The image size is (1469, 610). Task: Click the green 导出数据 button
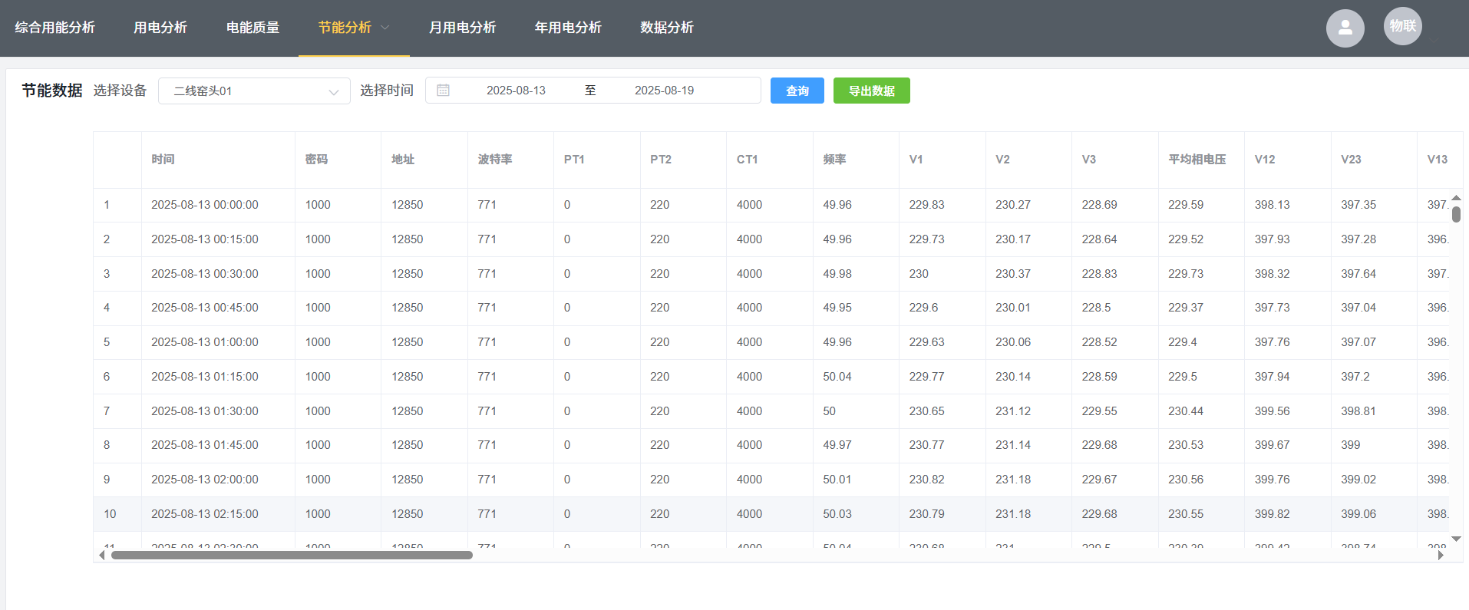coord(871,91)
